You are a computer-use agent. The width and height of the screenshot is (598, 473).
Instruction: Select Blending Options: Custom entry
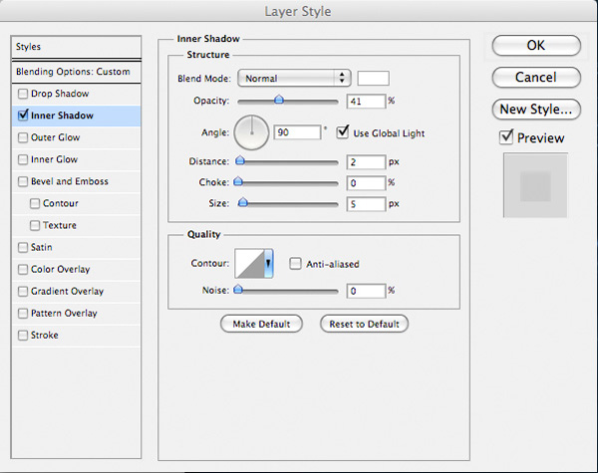pyautogui.click(x=77, y=72)
